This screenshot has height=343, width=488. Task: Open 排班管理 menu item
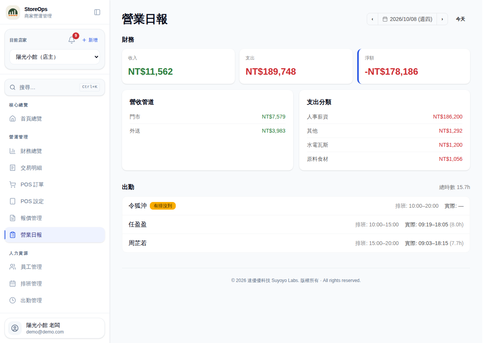coord(55,284)
